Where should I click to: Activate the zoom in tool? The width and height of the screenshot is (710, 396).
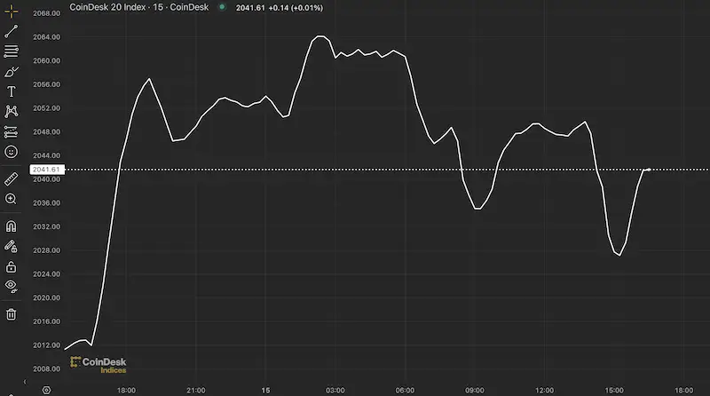click(11, 199)
